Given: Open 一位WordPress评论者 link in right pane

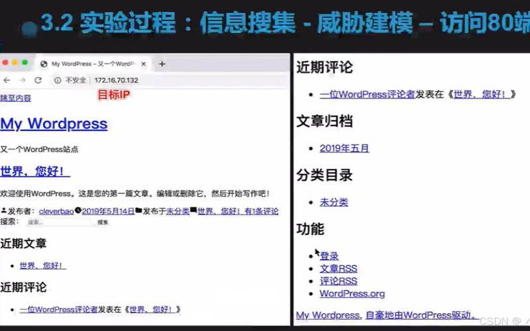Looking at the screenshot, I should pyautogui.click(x=368, y=95).
